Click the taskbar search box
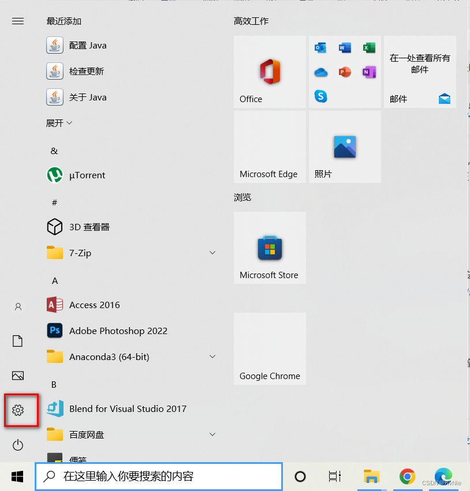470x491 pixels. point(159,476)
